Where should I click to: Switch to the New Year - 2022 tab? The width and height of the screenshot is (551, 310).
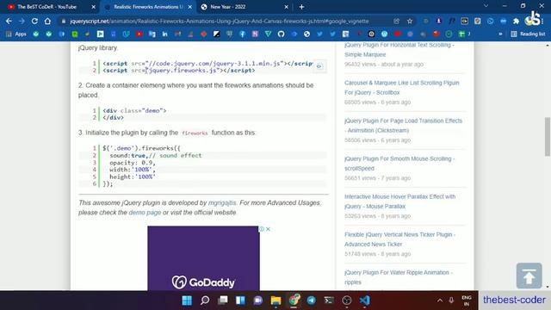(227, 7)
